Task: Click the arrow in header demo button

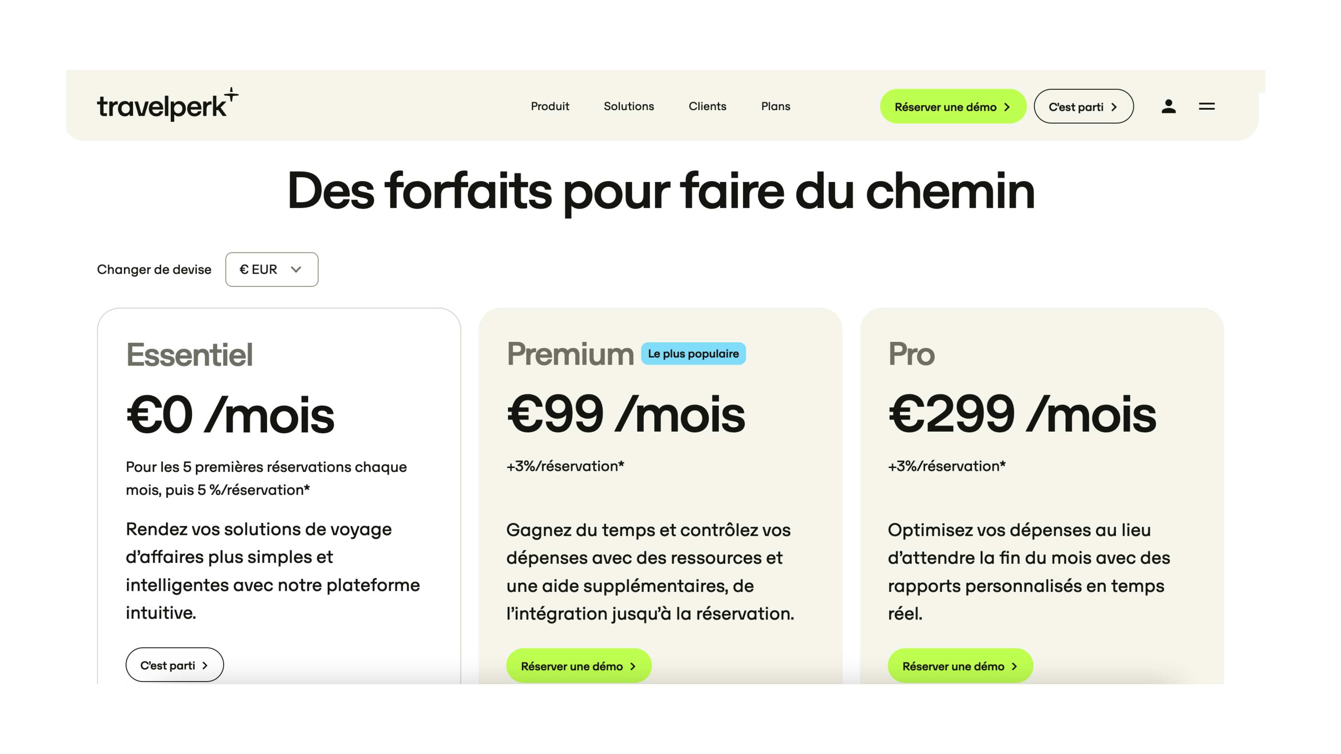Action: [x=1007, y=107]
